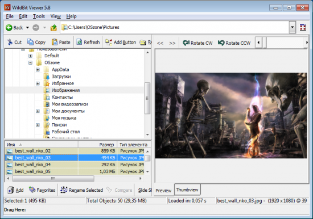Open the Back history dropdown arrow

pos(27,27)
